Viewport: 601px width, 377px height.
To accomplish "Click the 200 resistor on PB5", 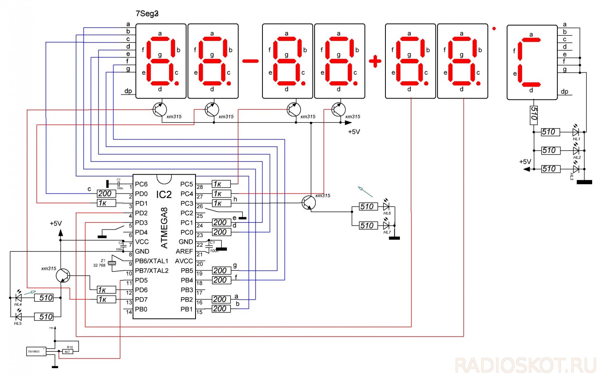I will (222, 270).
